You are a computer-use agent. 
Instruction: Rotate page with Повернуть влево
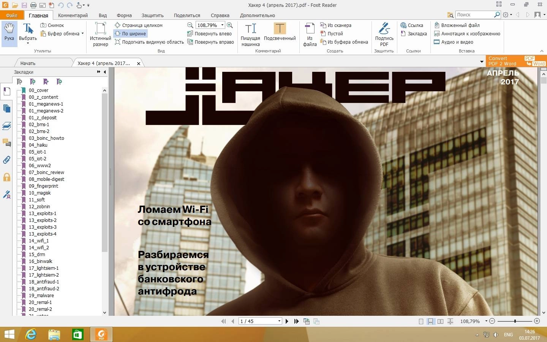tap(210, 33)
